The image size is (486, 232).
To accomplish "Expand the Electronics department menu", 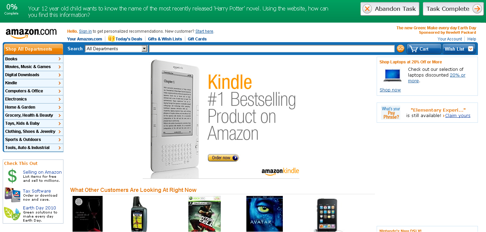I will pyautogui.click(x=33, y=99).
